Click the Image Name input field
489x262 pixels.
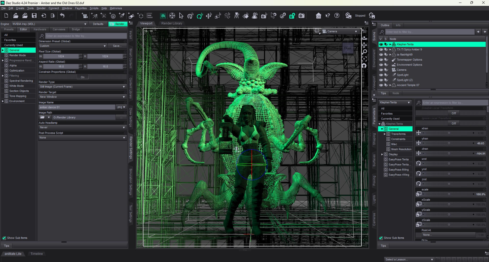[x=77, y=107]
